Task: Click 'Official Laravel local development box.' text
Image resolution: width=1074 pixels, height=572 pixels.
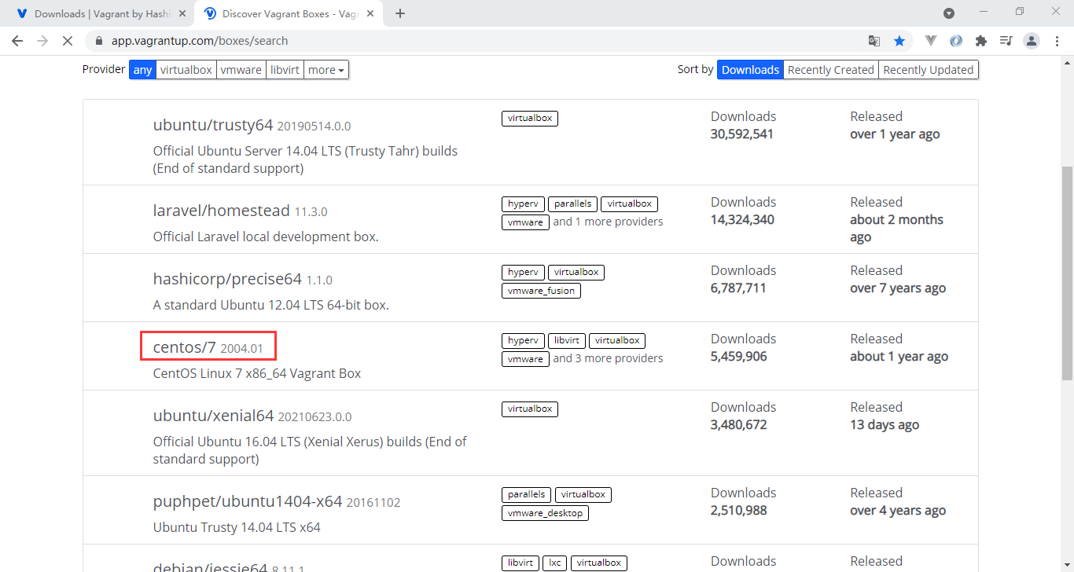Action: point(266,236)
